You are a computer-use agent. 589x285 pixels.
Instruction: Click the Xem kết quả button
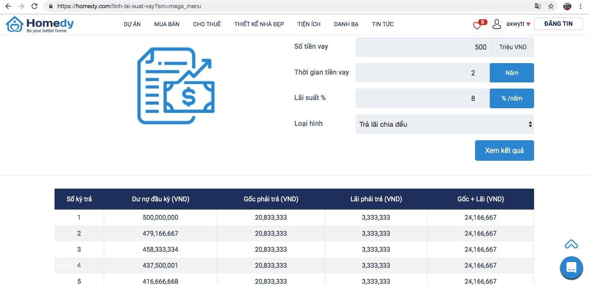point(504,150)
